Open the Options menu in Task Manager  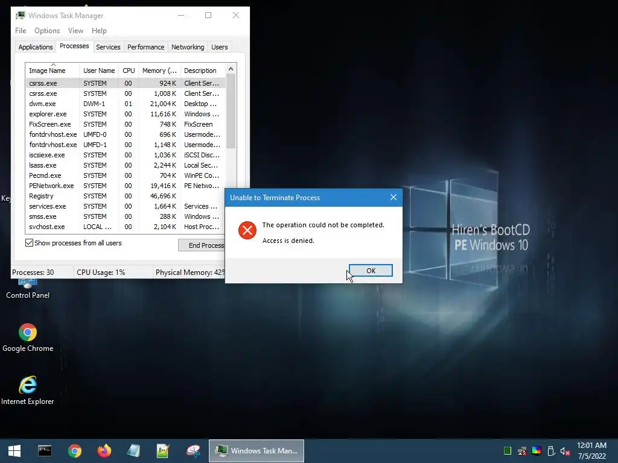click(x=47, y=31)
